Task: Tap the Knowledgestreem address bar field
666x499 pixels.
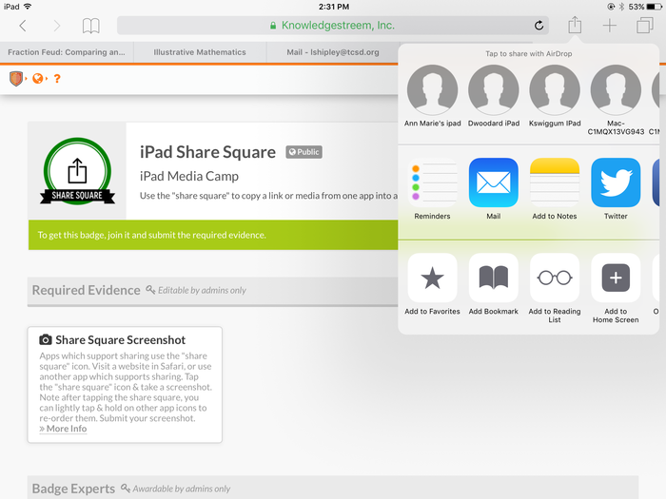Action: pyautogui.click(x=332, y=26)
